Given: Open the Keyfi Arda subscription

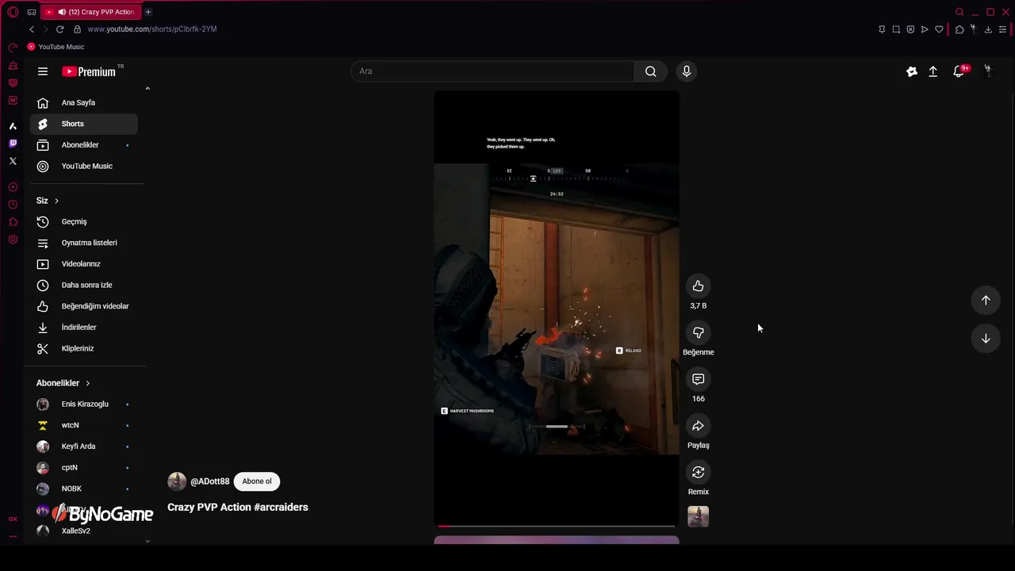Looking at the screenshot, I should click(x=84, y=446).
